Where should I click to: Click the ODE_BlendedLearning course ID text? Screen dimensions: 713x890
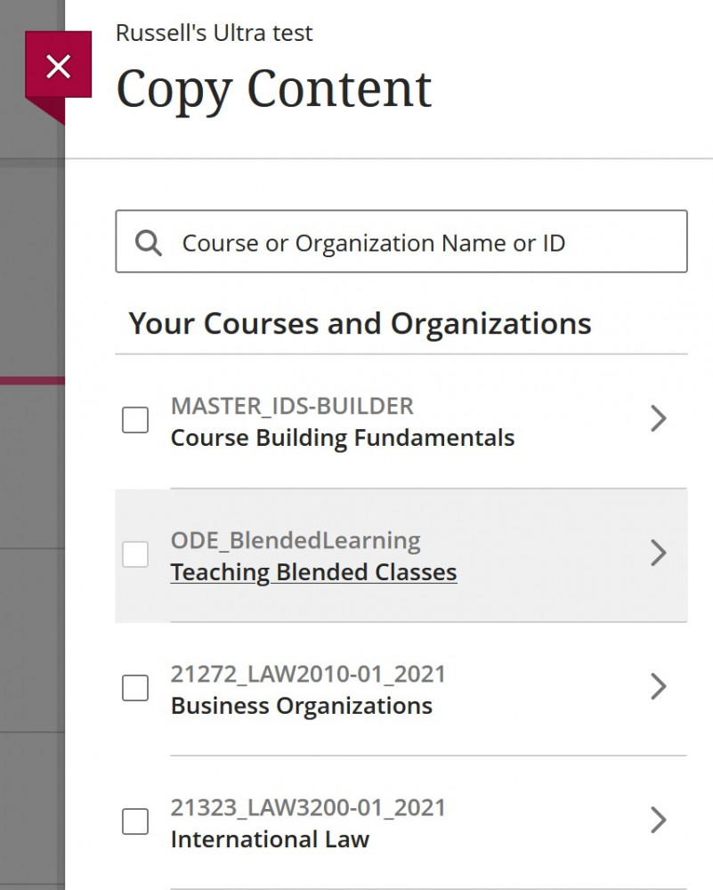296,540
